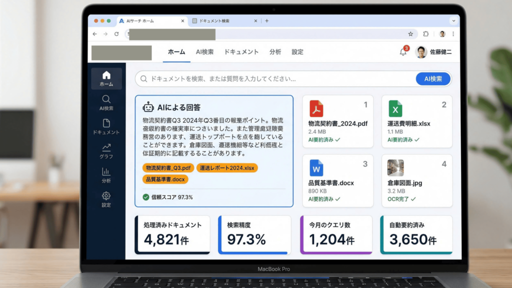The height and width of the screenshot is (288, 512).
Task: Open the 品質基準書.docx source tag
Action: tap(165, 179)
